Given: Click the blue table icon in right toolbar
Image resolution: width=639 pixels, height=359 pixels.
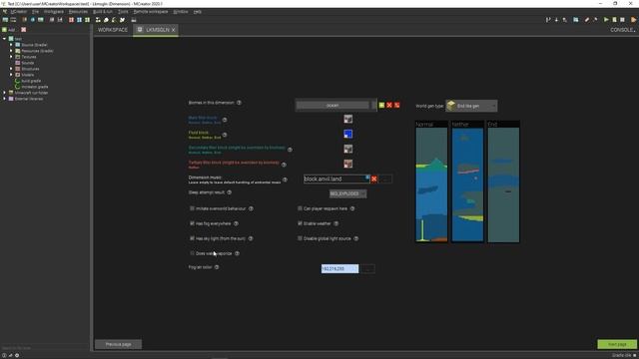Looking at the screenshot, I should pos(575,20).
